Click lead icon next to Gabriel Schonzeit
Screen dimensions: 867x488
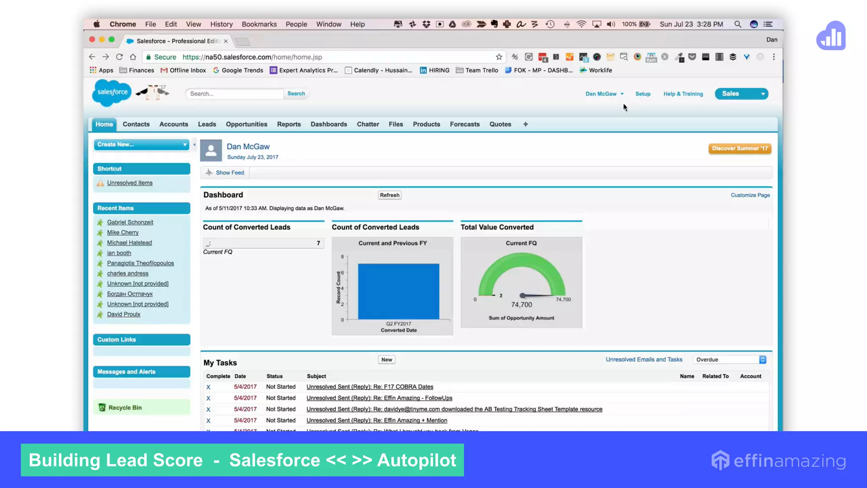tap(100, 222)
